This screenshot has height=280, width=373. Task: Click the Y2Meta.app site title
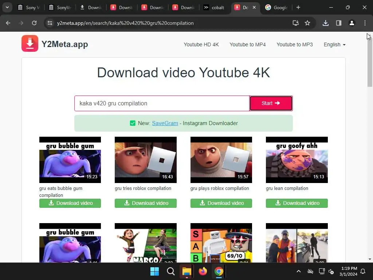click(65, 44)
